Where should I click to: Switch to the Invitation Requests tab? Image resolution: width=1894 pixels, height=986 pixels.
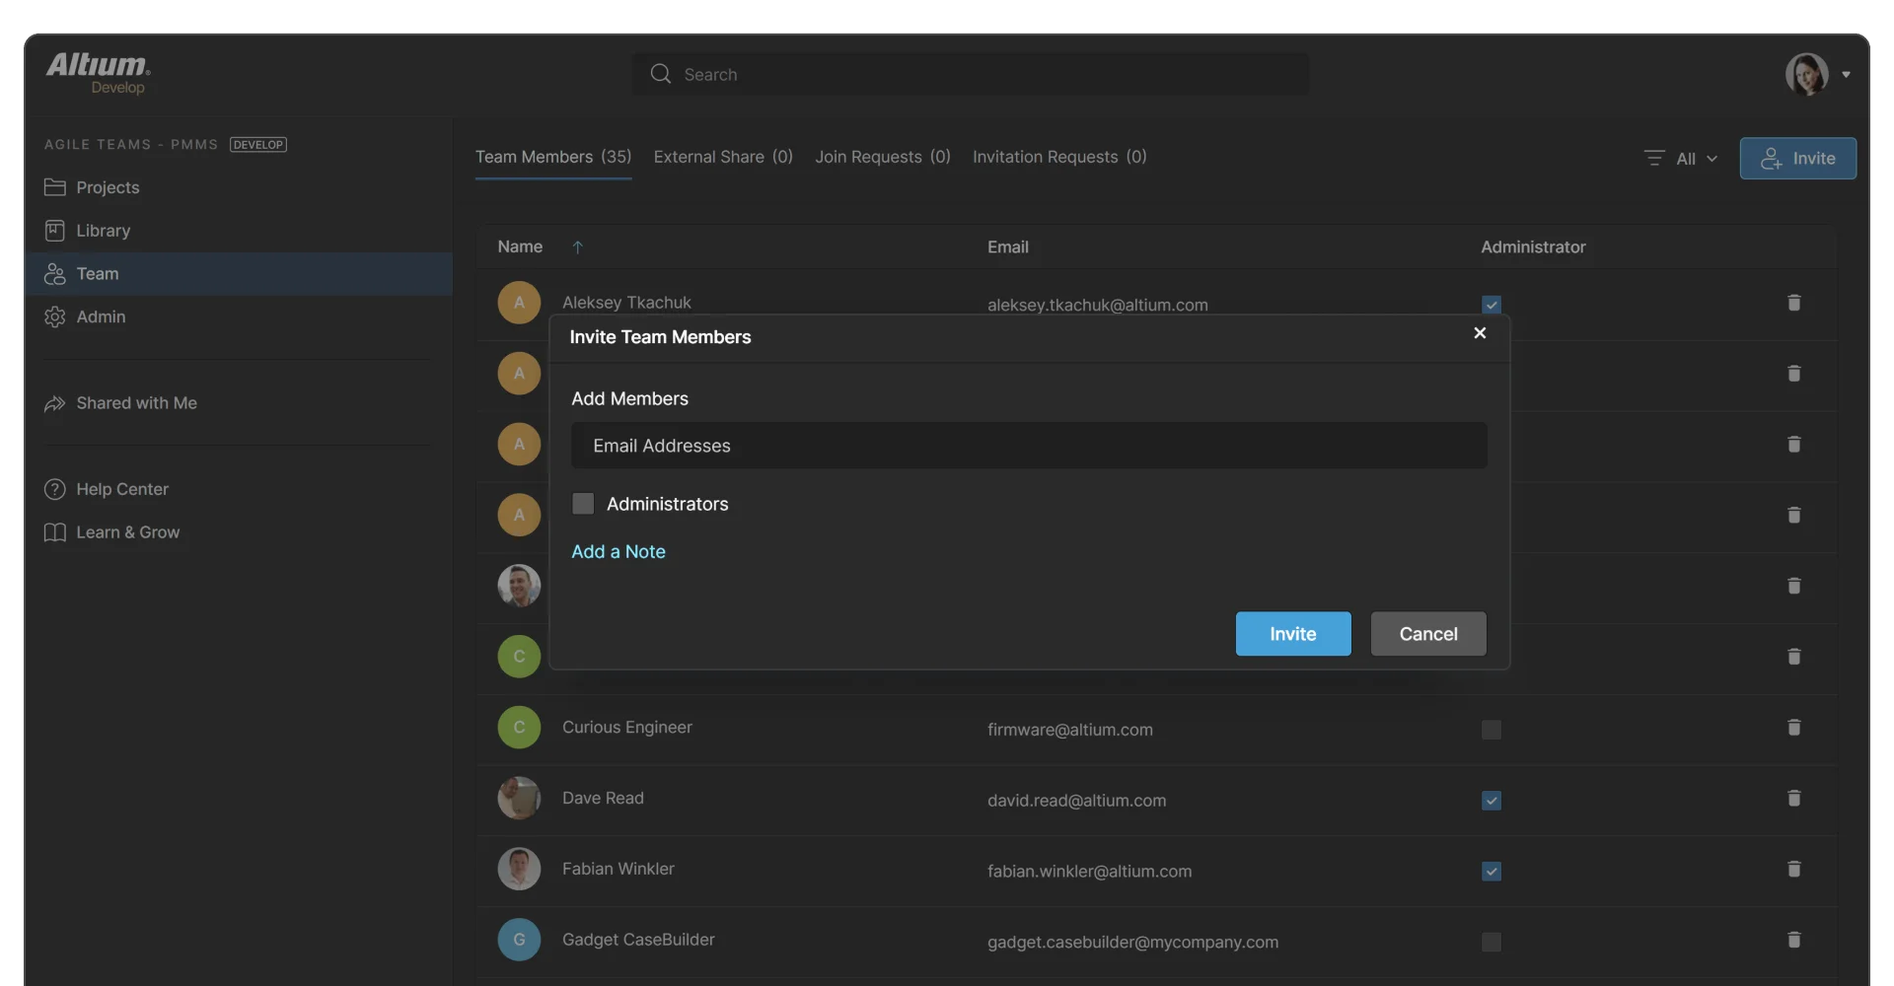(1059, 157)
